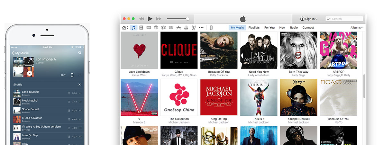Click the Apple logo in iTunes display
This screenshot has width=383, height=145.
click(243, 19)
